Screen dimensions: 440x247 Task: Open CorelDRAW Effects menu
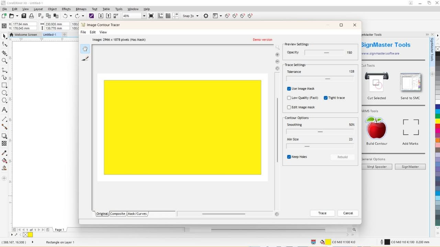point(66,9)
